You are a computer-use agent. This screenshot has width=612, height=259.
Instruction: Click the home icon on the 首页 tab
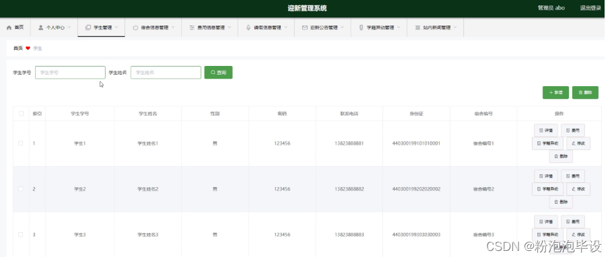(x=9, y=28)
